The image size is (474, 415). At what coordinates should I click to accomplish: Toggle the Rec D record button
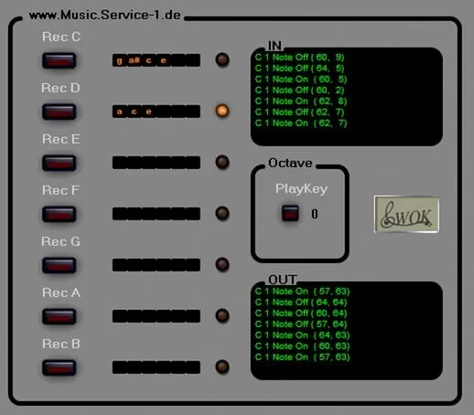click(59, 112)
